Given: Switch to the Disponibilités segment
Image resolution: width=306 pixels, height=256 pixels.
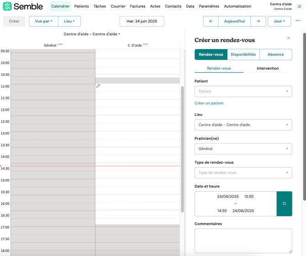Looking at the screenshot, I should (243, 55).
